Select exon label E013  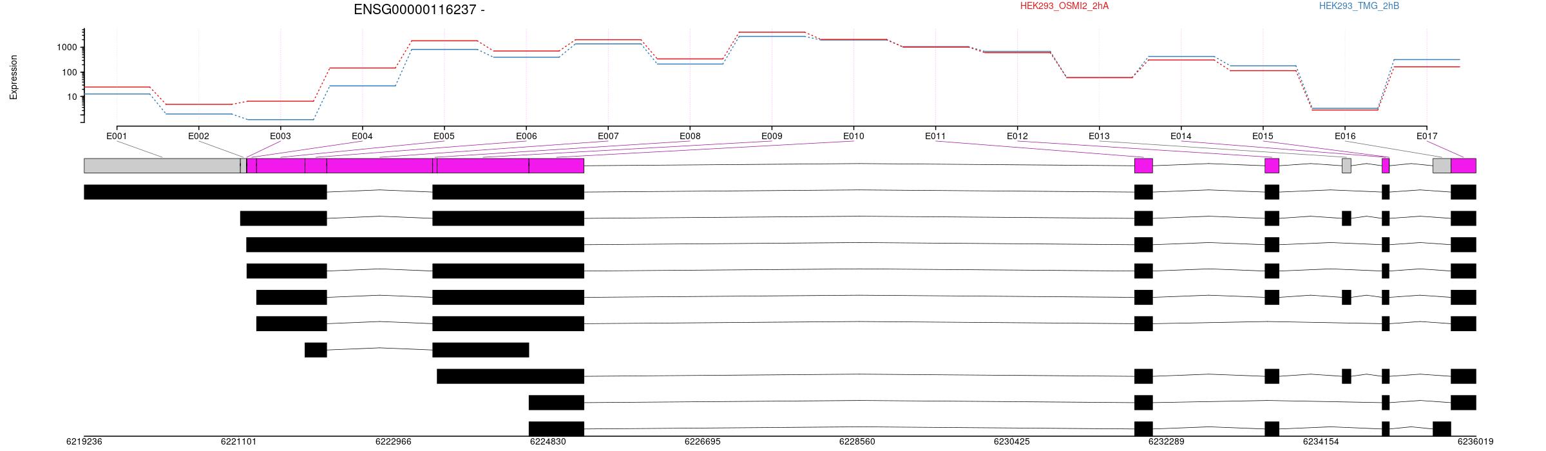pos(1099,136)
